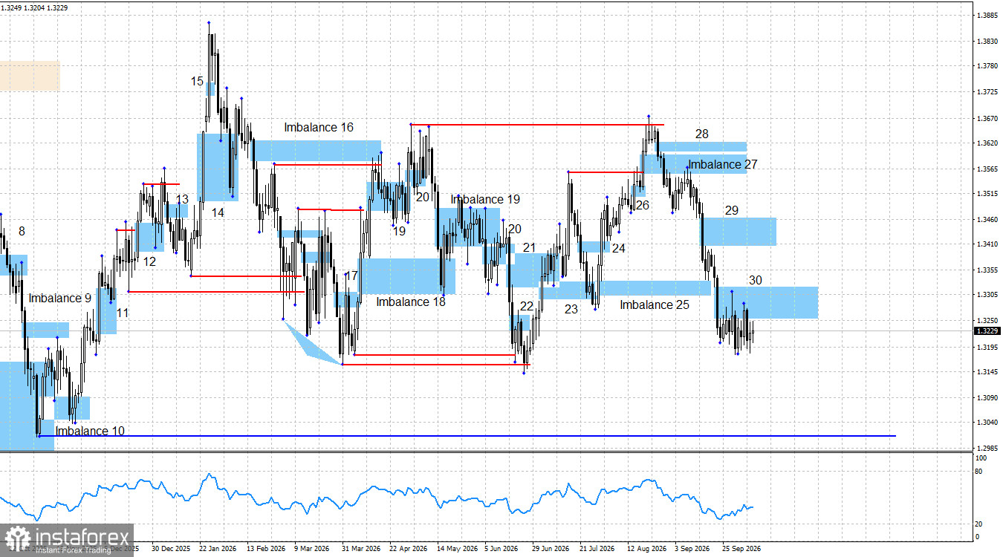Select the "Imbalance 18" label
The height and width of the screenshot is (557, 1003).
pos(411,302)
